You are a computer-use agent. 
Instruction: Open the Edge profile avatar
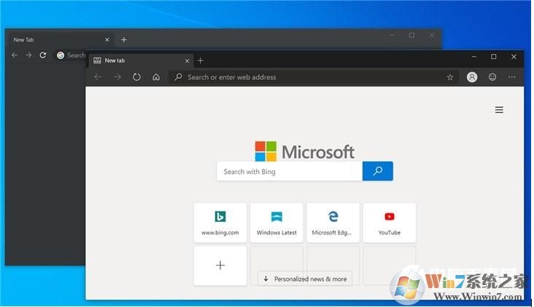(472, 77)
